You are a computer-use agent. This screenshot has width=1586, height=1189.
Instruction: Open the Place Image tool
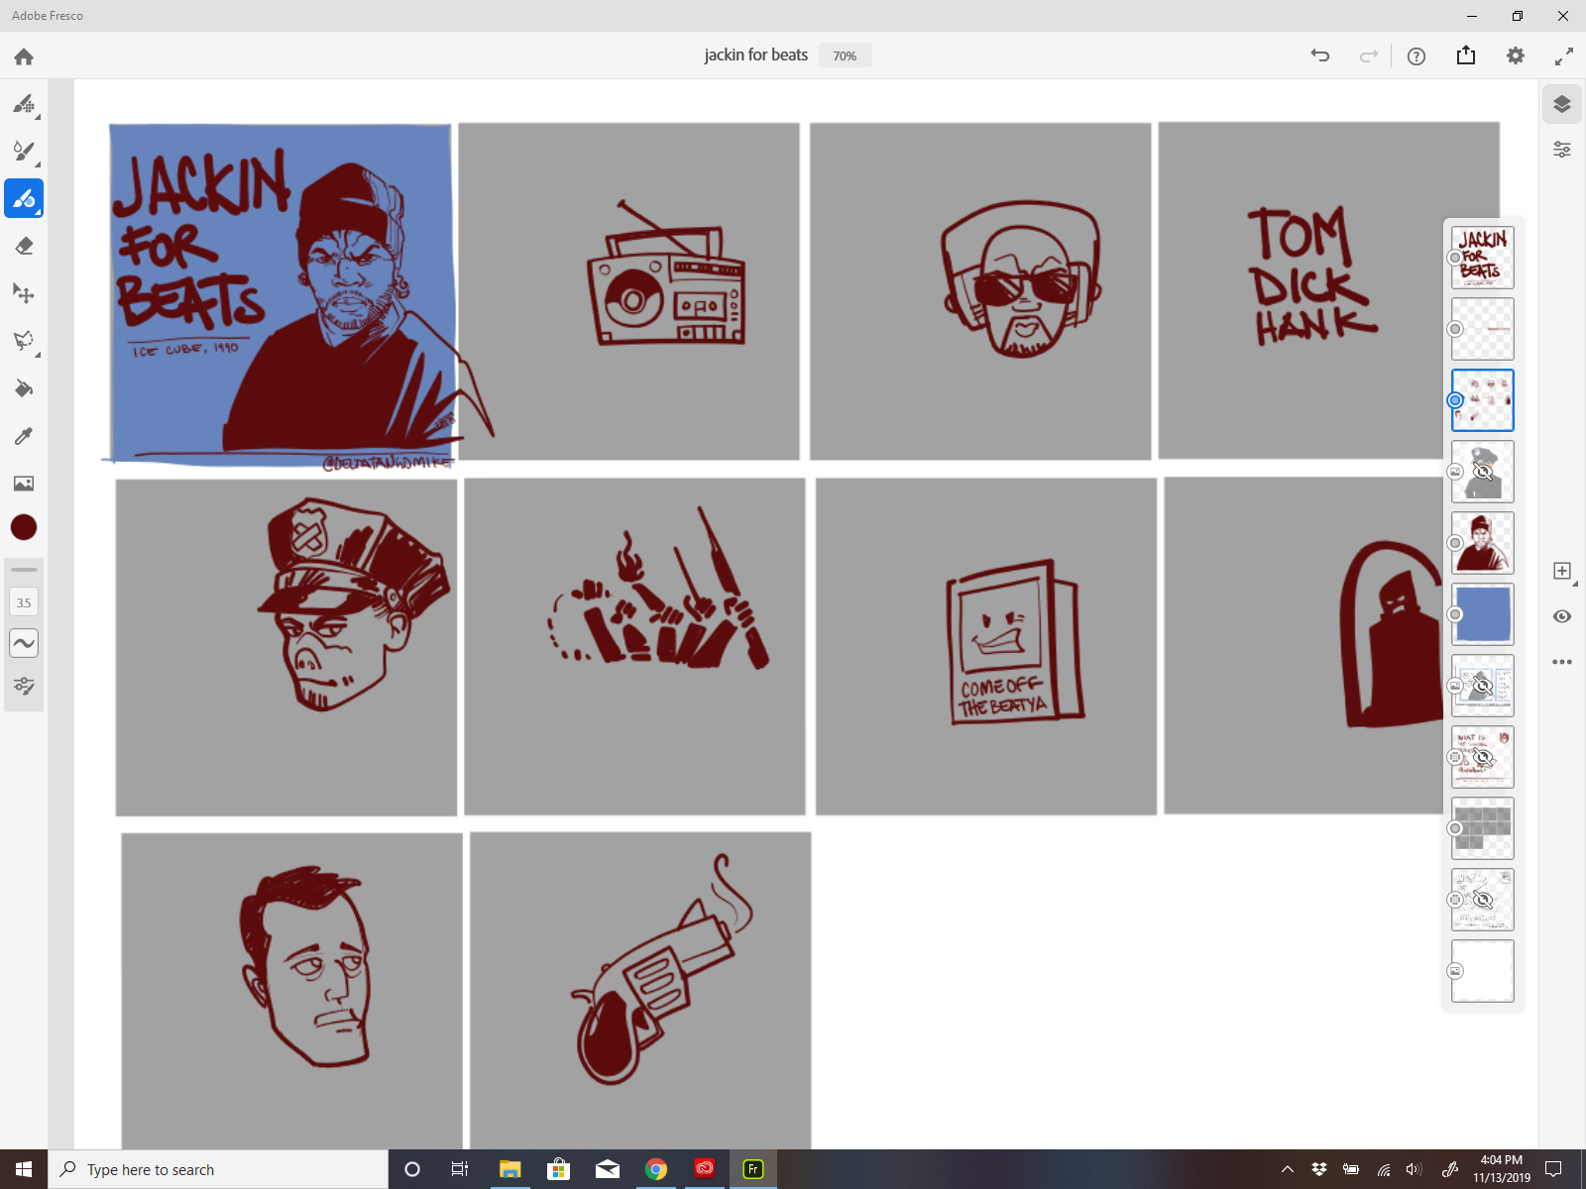coord(24,484)
